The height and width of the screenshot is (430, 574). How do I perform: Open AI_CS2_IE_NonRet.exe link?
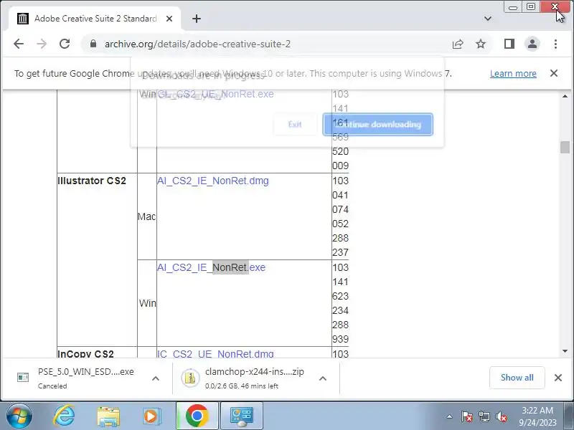211,267
